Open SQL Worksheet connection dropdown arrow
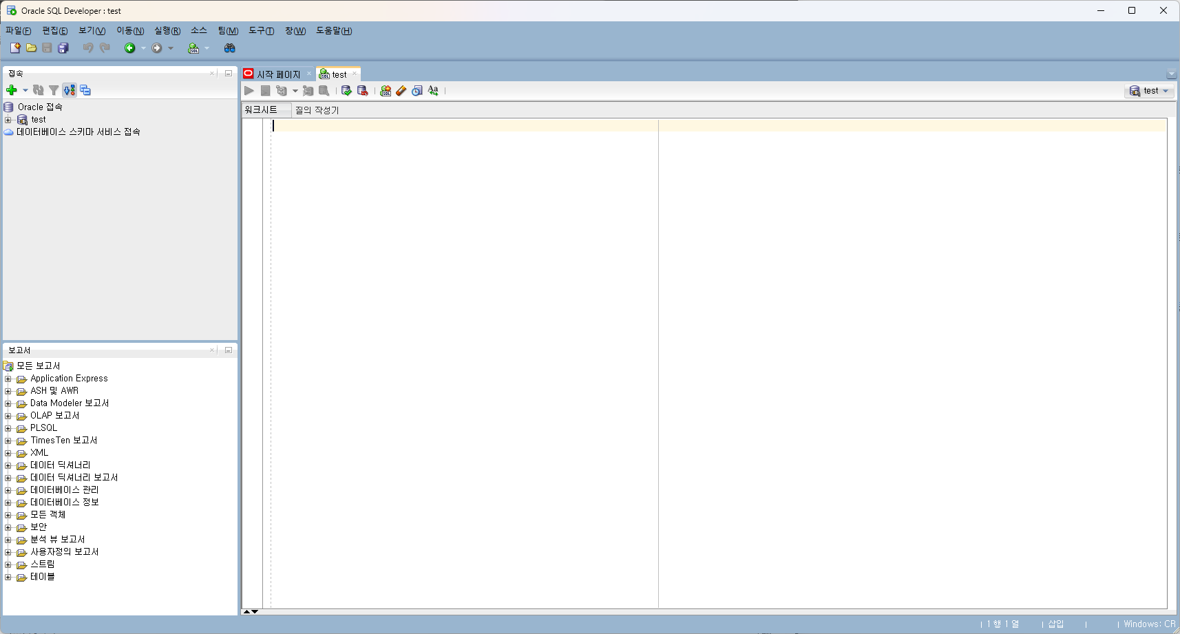 [207, 48]
